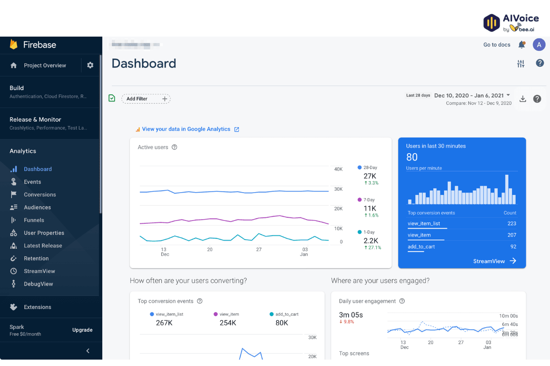Expand the Build section
This screenshot has height=366, width=550.
pos(50,91)
